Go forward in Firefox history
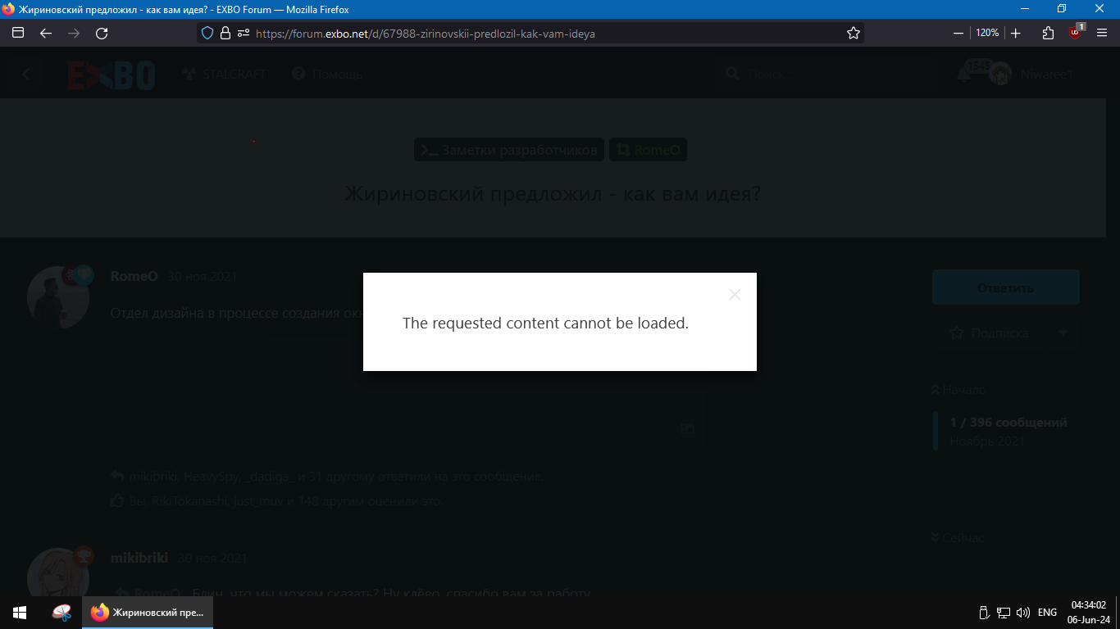The image size is (1120, 629). 74,33
